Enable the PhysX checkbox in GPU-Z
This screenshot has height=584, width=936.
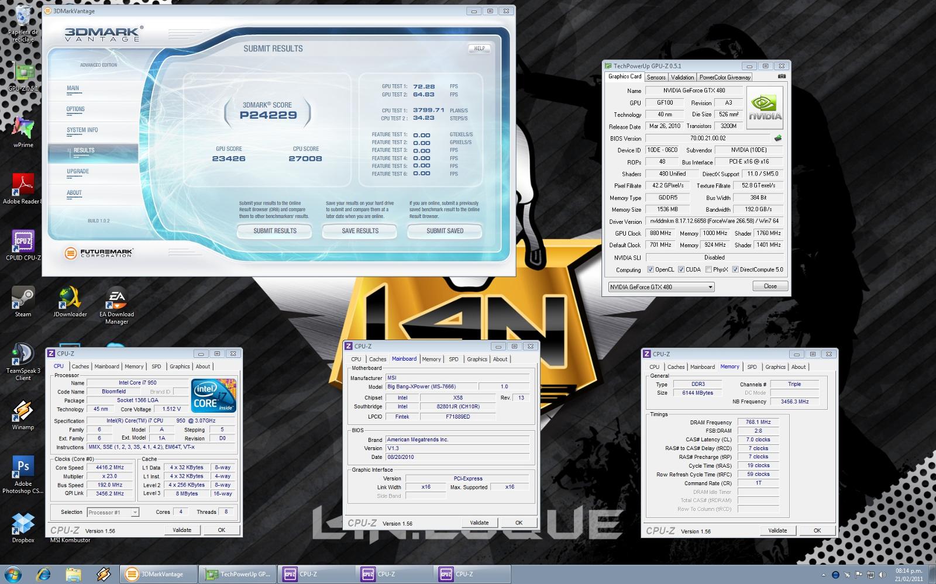click(x=708, y=269)
